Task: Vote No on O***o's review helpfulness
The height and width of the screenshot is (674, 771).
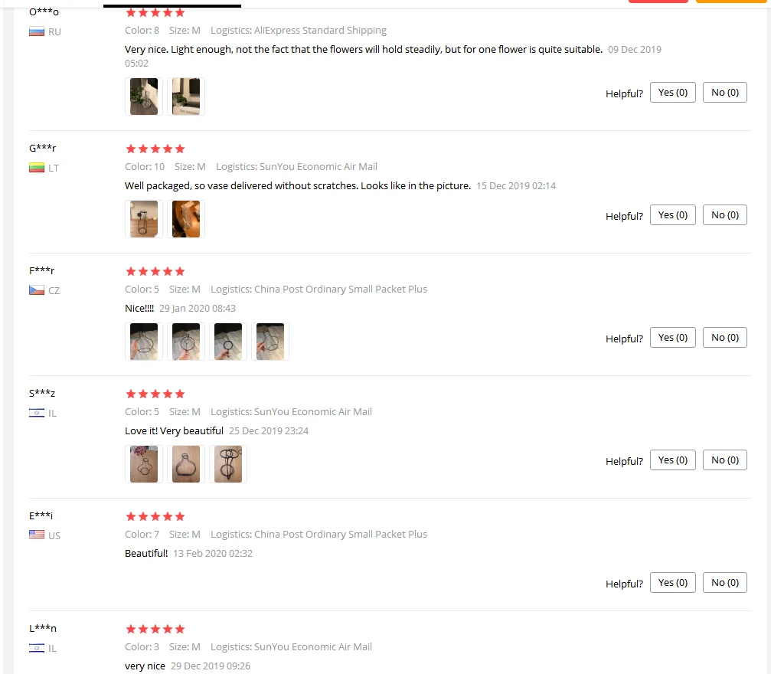Action: (725, 93)
